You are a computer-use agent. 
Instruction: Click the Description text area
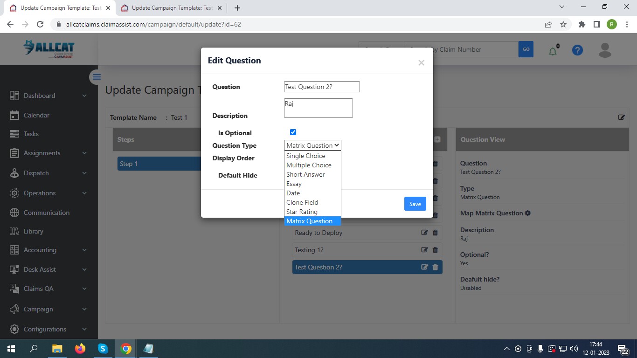[318, 108]
